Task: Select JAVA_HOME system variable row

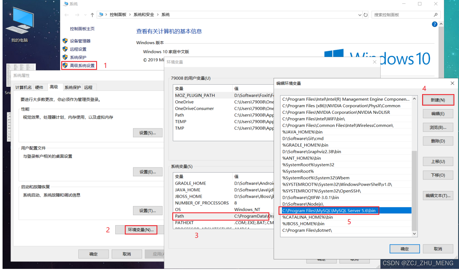Action: coord(224,190)
